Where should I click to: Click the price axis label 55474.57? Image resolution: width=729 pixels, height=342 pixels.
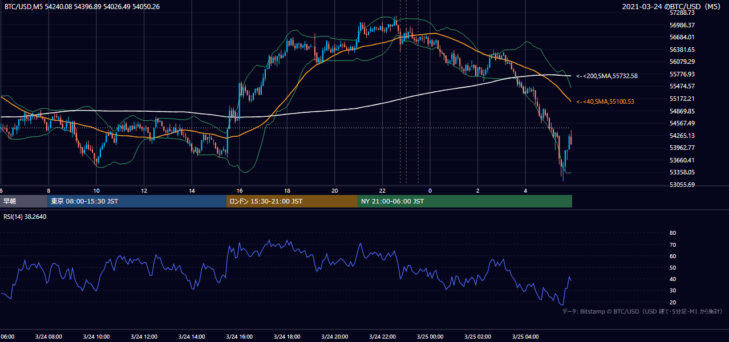[x=682, y=86]
